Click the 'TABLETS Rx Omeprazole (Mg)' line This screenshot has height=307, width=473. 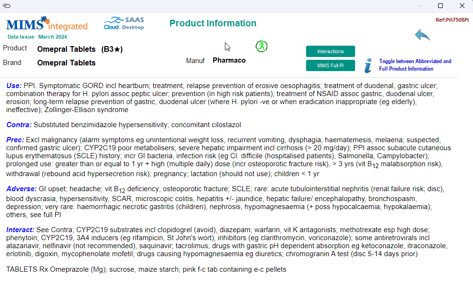[146, 269]
